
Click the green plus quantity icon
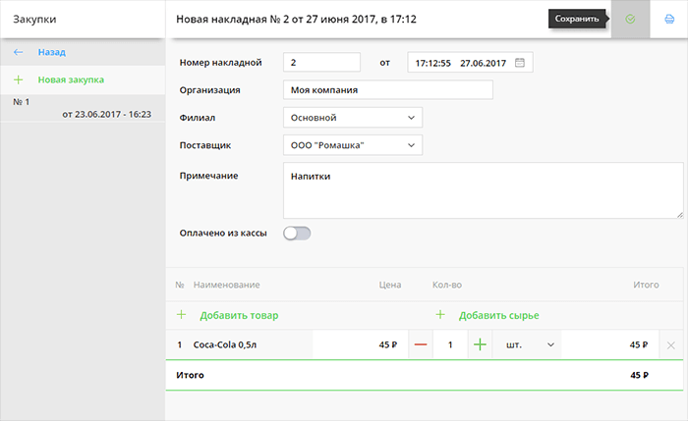tap(481, 344)
